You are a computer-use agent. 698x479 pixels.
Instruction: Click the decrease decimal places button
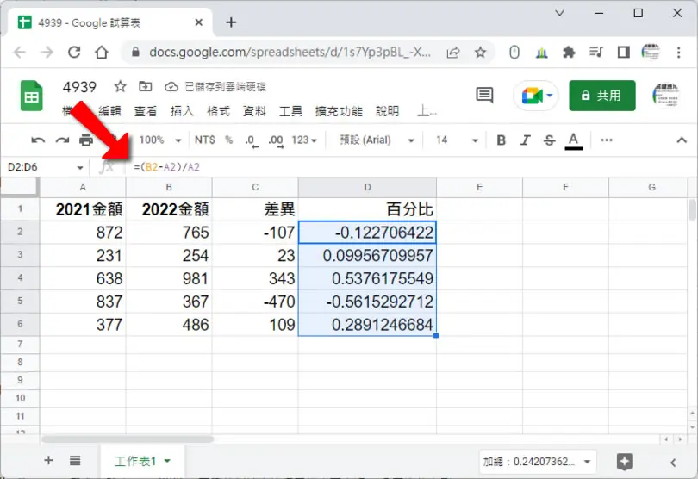[x=252, y=140]
